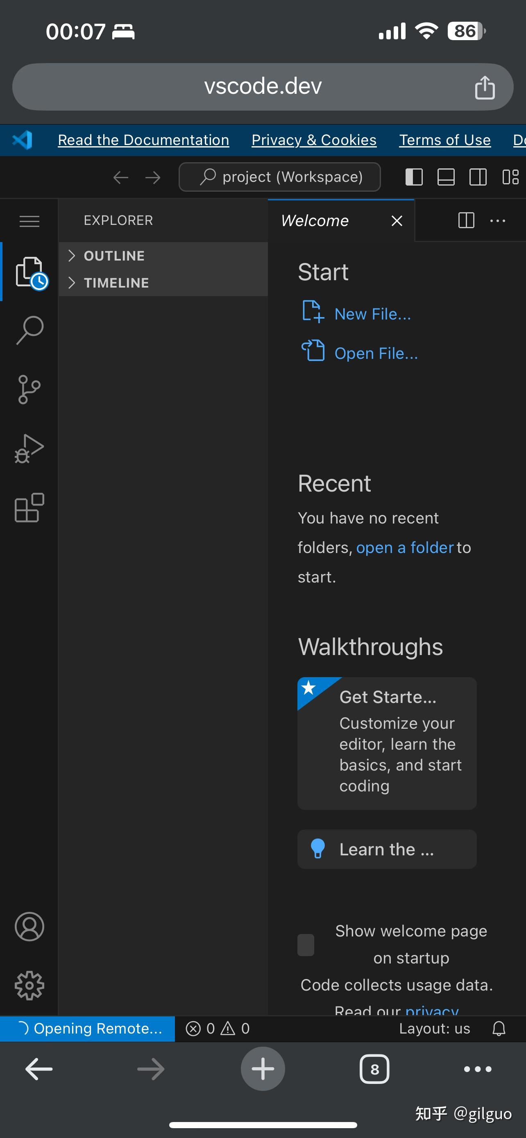Image resolution: width=526 pixels, height=1138 pixels.
Task: Toggle Show welcome page on startup
Action: click(x=306, y=945)
